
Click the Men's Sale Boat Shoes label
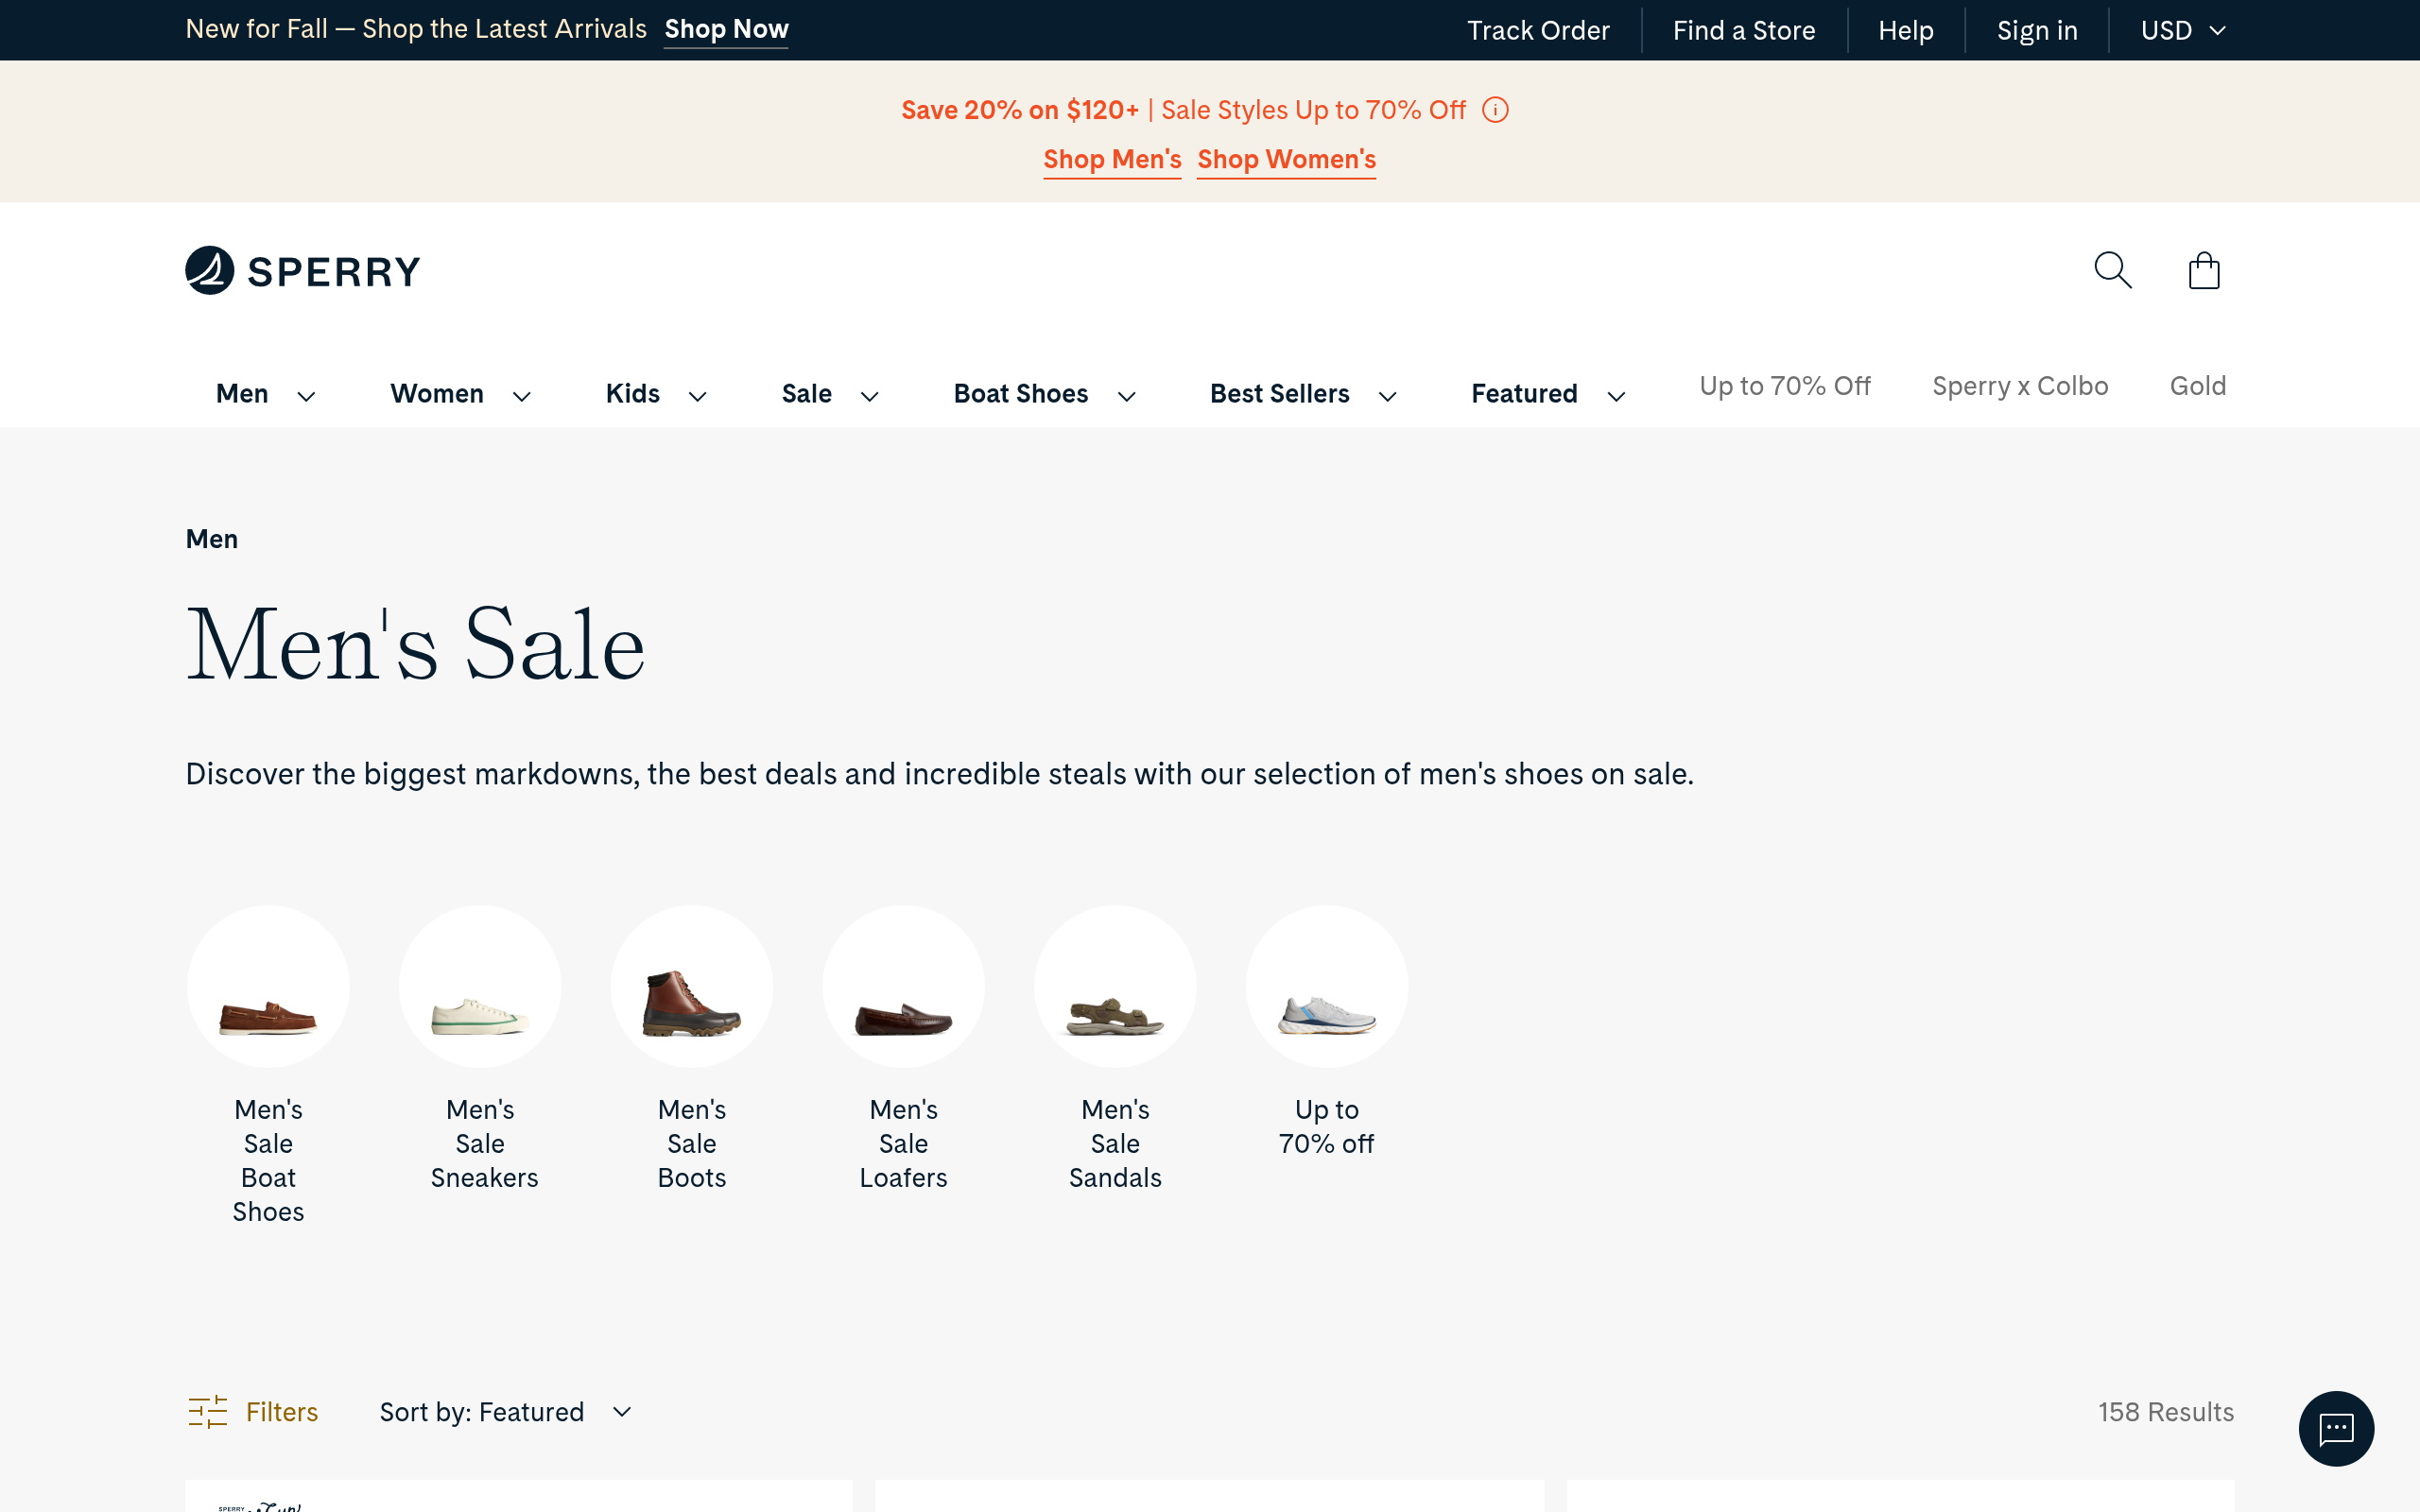(268, 1160)
